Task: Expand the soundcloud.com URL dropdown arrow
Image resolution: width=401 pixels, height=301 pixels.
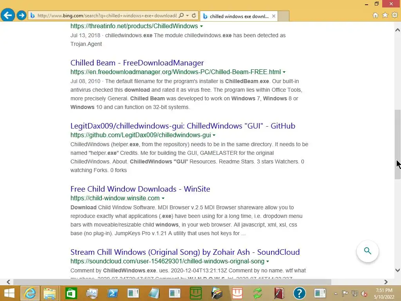Action: [268, 261]
